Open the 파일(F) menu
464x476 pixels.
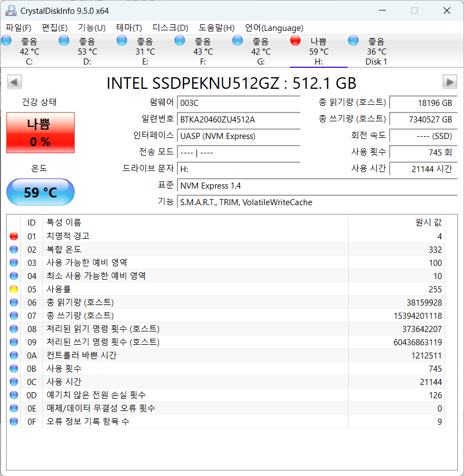[x=18, y=28]
